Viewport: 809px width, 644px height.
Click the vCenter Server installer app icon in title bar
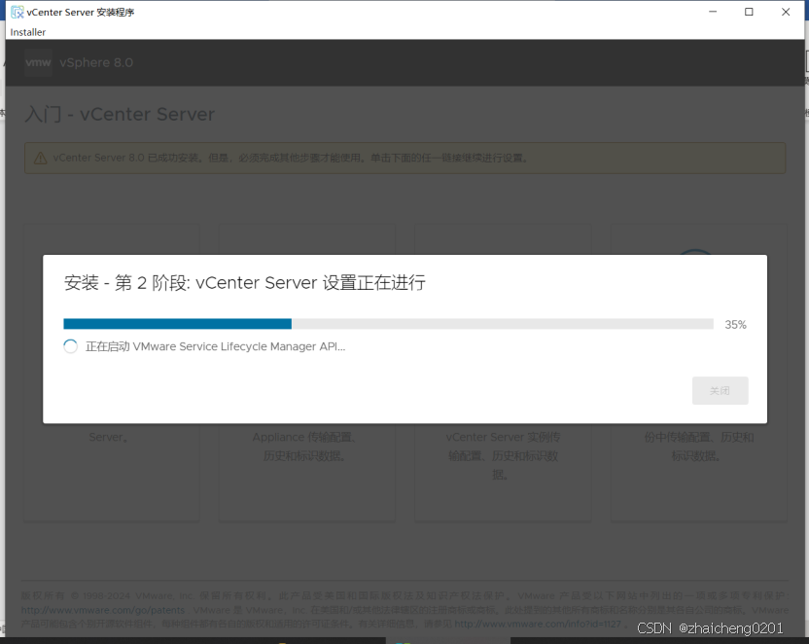(x=18, y=12)
